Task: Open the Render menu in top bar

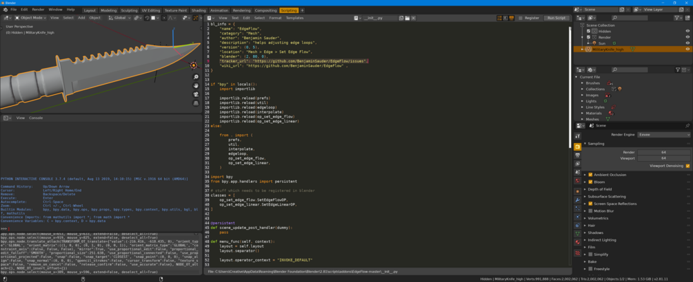Action: point(38,10)
